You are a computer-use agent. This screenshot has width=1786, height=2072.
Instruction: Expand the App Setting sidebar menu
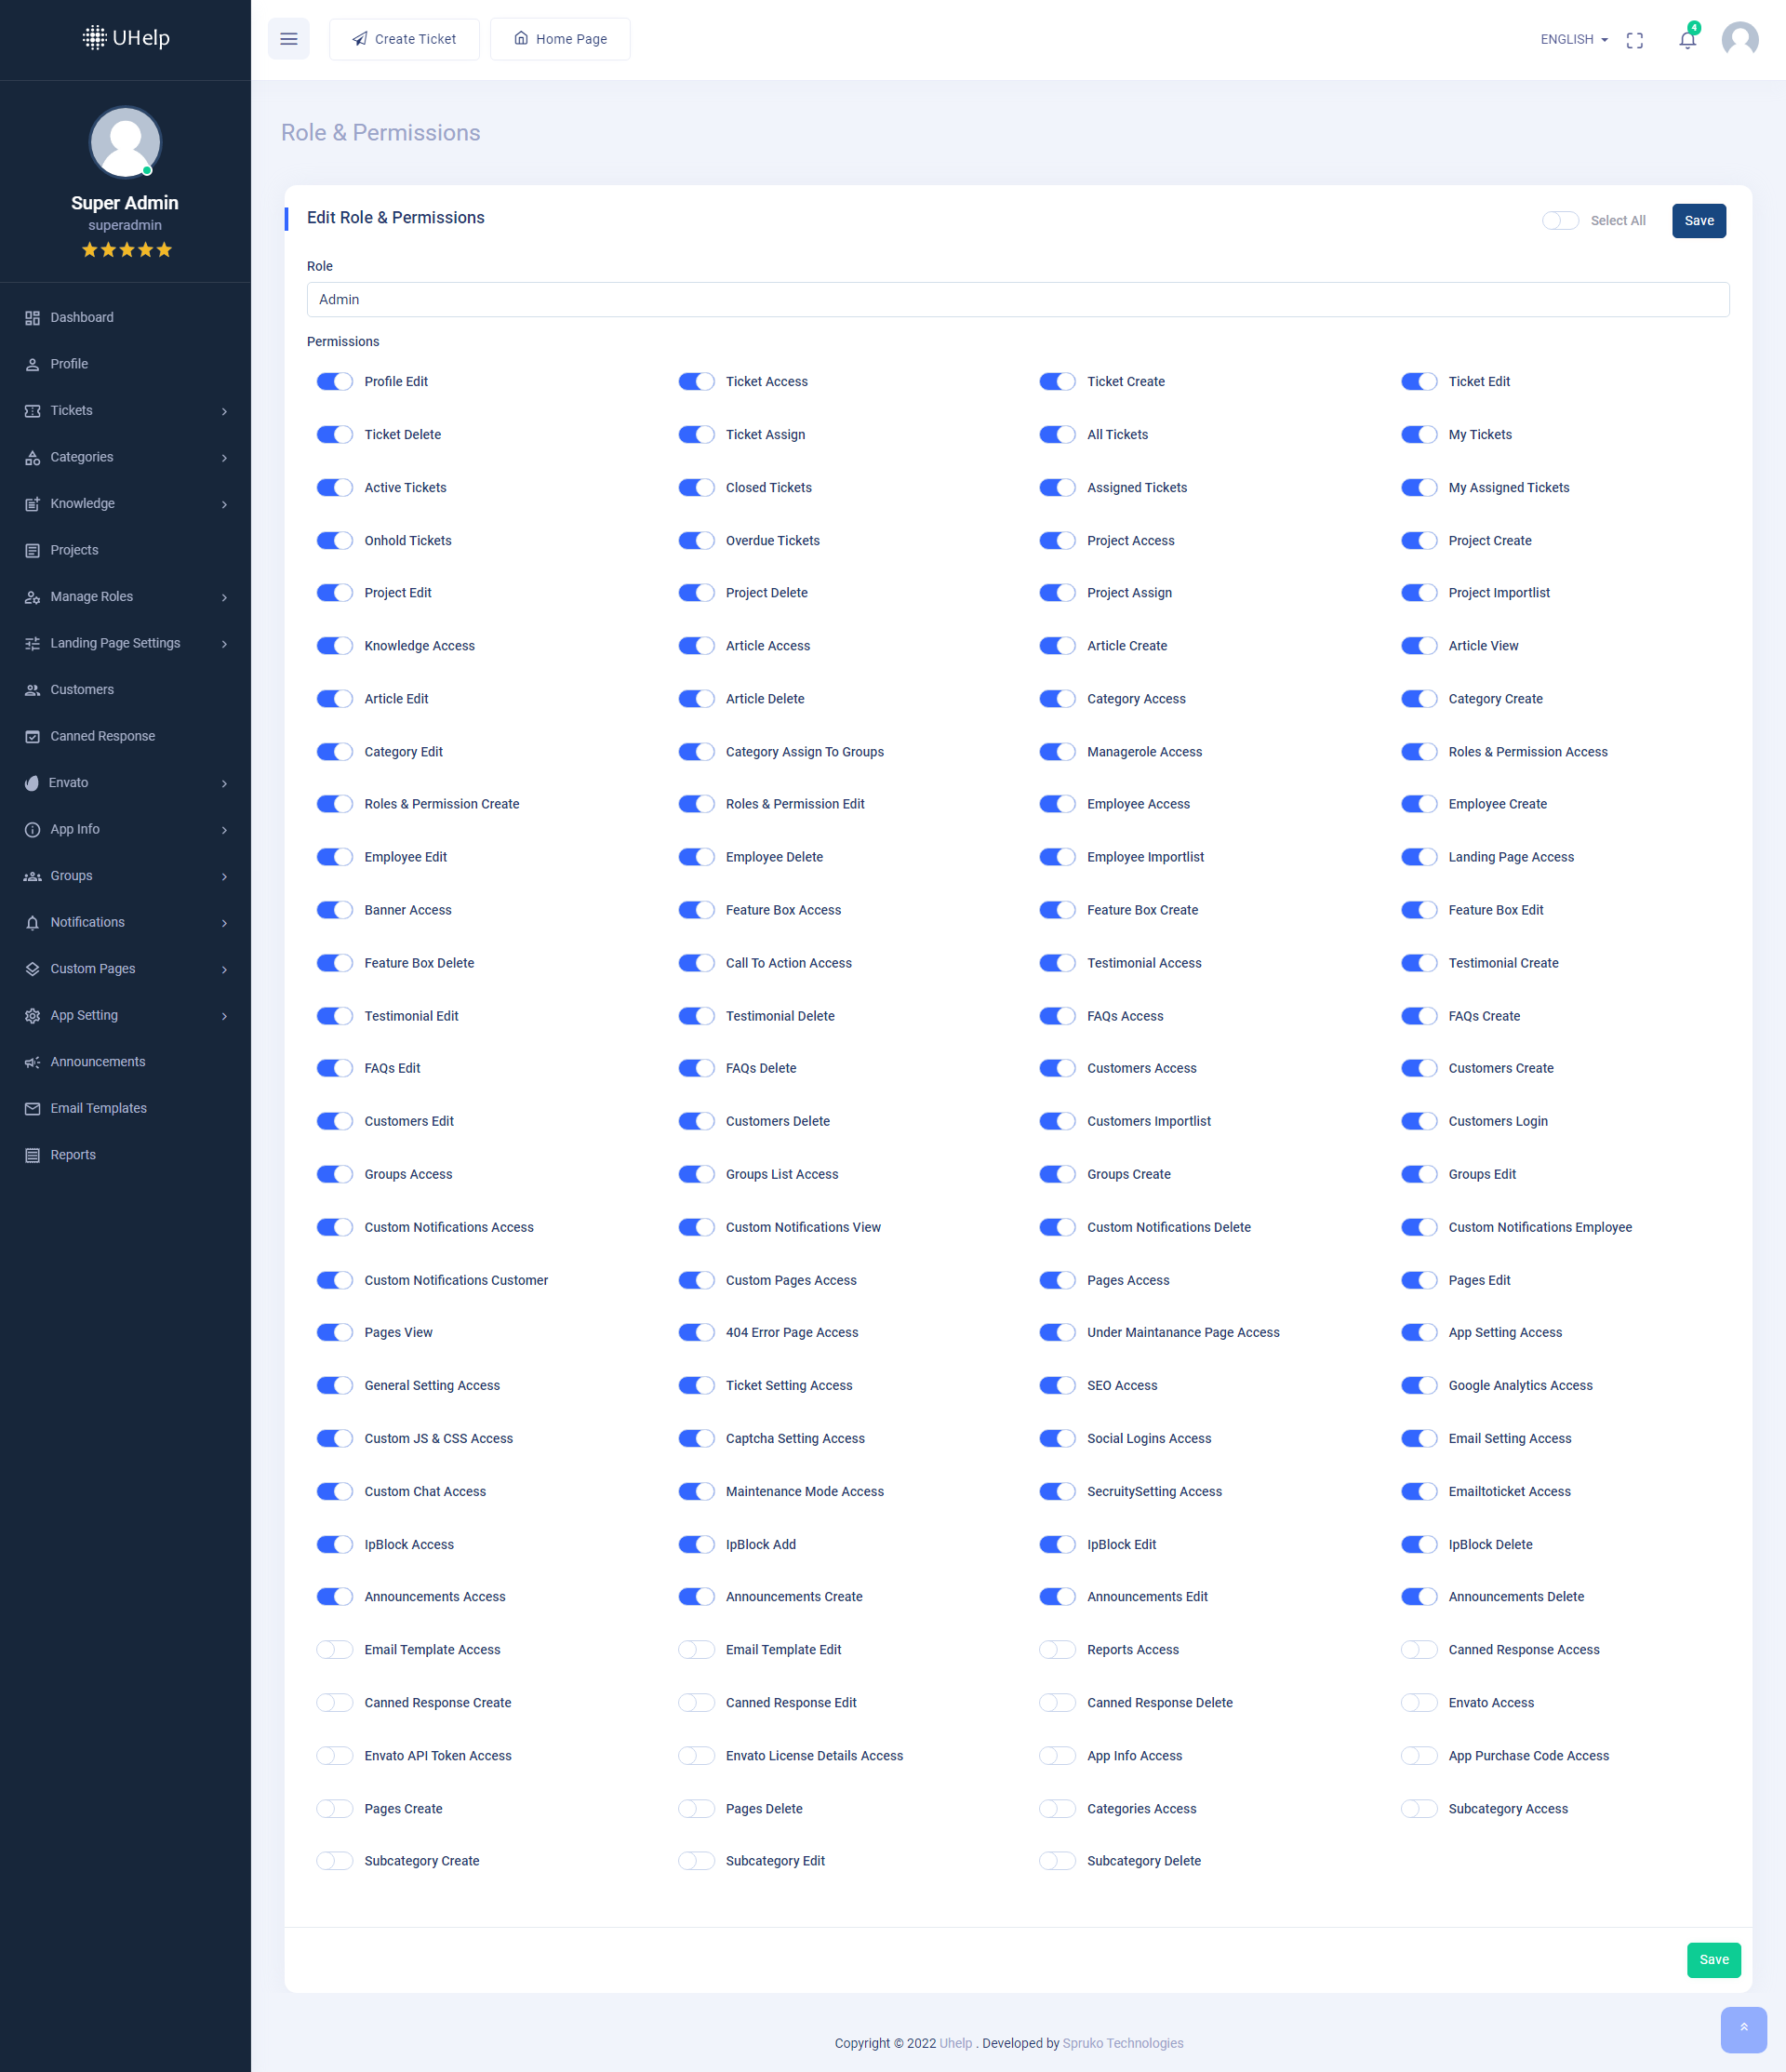pyautogui.click(x=125, y=1015)
